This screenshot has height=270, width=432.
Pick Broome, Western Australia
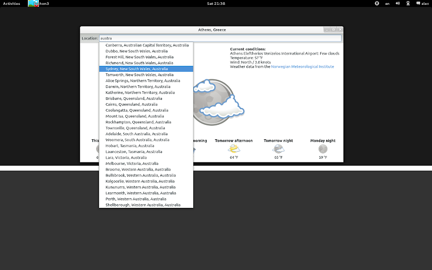coord(146,170)
